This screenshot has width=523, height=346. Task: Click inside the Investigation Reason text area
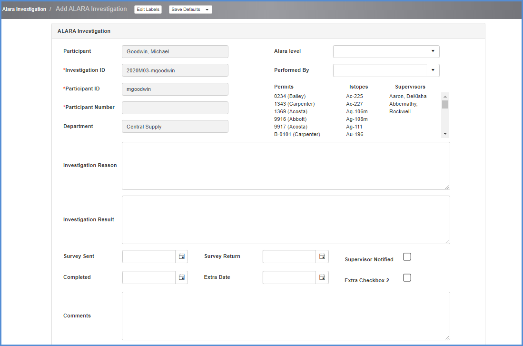coord(286,166)
